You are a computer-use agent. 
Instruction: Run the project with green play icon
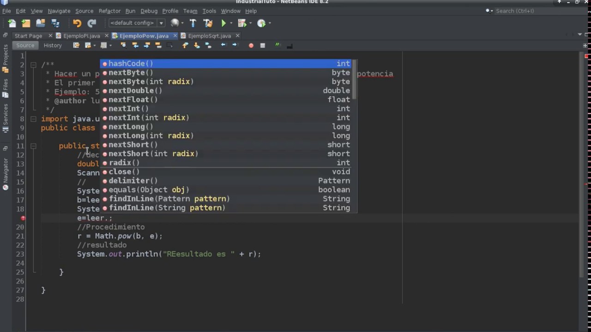click(x=223, y=23)
